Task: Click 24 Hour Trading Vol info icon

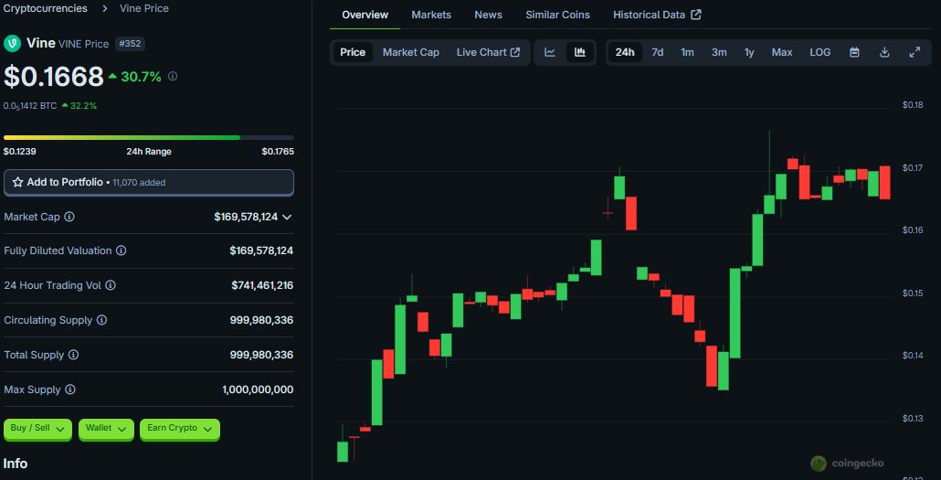Action: [x=111, y=285]
